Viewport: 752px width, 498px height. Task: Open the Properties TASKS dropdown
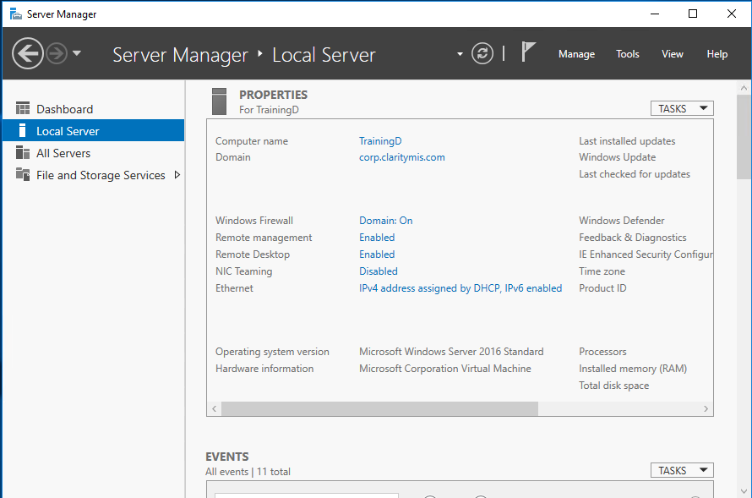(x=682, y=108)
